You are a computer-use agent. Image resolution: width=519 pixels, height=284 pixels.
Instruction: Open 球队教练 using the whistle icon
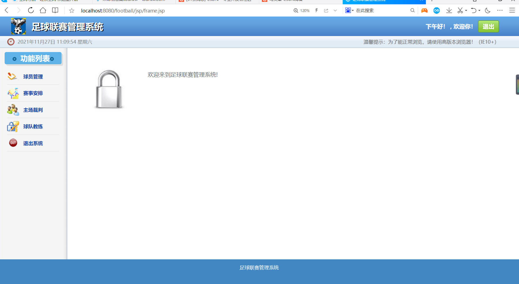pyautogui.click(x=12, y=126)
